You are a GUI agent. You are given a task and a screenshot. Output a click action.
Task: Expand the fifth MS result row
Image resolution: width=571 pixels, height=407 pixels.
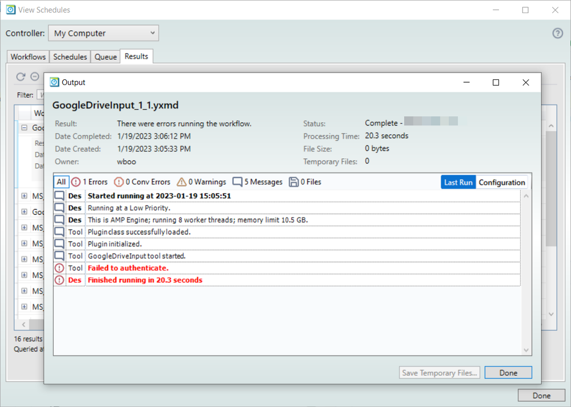(24, 275)
